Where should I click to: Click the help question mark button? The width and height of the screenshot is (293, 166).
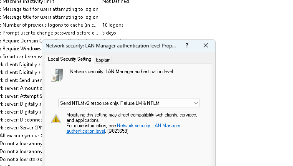[x=187, y=45]
